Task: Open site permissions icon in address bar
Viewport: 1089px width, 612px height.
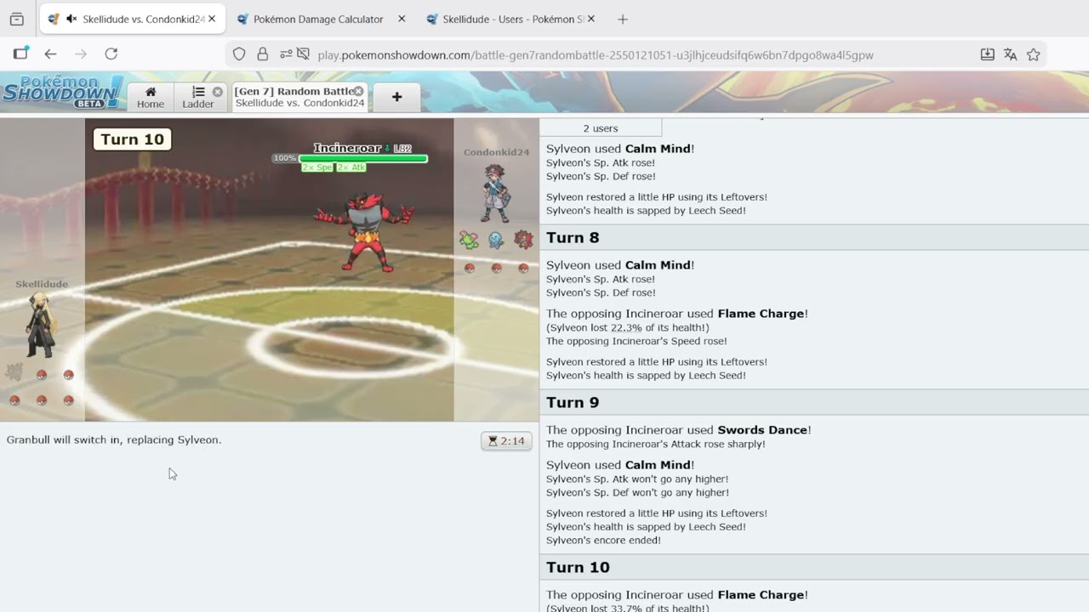Action: [x=286, y=54]
